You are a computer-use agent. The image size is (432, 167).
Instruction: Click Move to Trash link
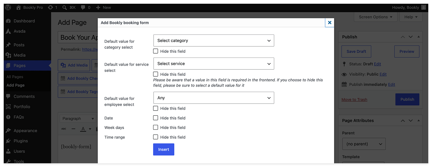[354, 100]
